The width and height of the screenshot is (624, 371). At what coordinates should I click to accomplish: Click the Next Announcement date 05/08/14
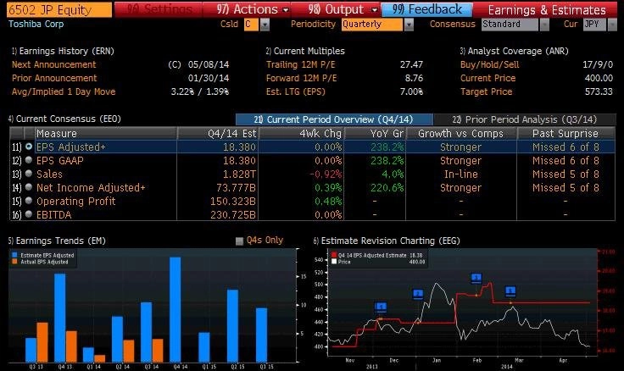point(209,64)
